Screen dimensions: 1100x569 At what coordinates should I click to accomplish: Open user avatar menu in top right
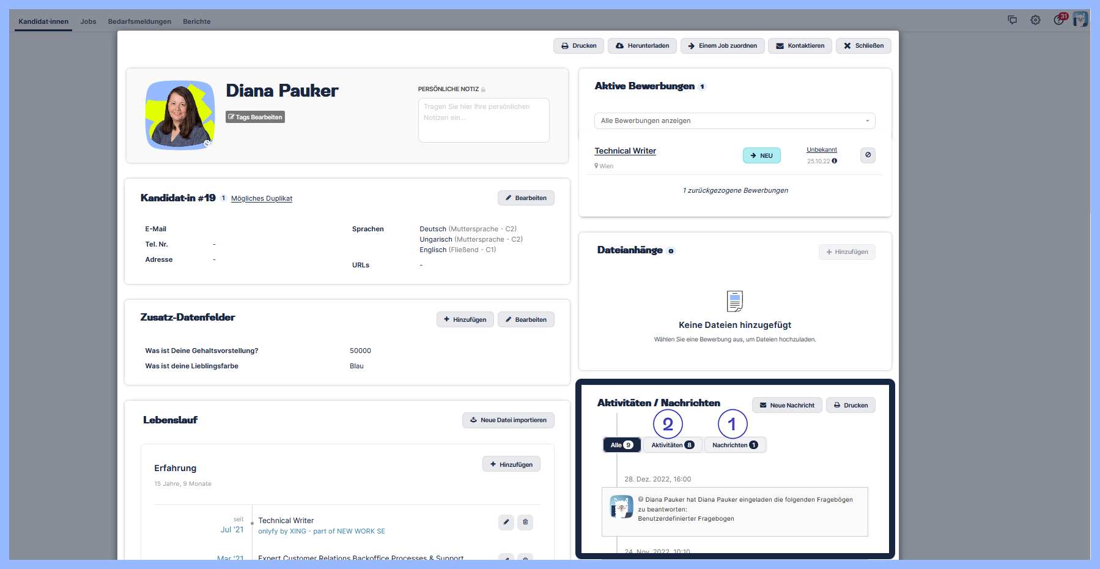click(1080, 20)
